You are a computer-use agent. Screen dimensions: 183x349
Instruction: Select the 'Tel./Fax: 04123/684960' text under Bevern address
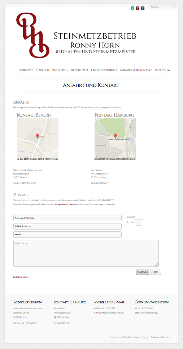coord(25,183)
